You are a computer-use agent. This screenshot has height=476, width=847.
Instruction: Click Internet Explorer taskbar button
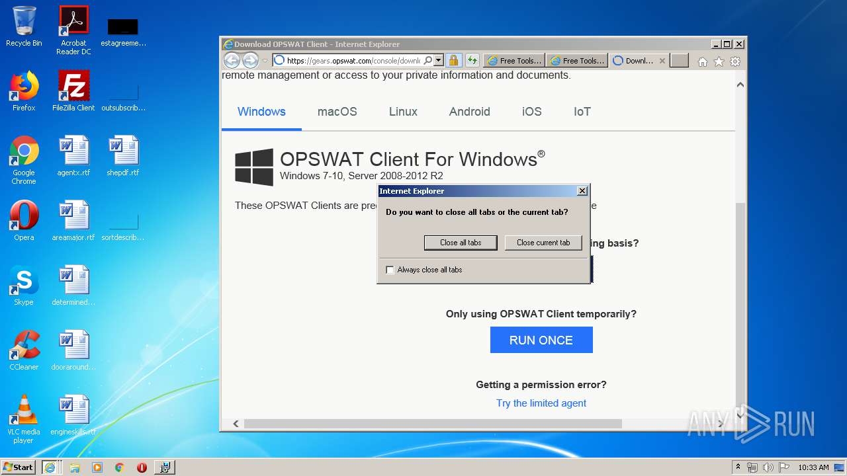[50, 467]
